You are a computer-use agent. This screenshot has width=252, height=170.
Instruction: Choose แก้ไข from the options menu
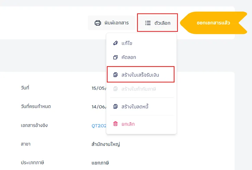[141, 43]
